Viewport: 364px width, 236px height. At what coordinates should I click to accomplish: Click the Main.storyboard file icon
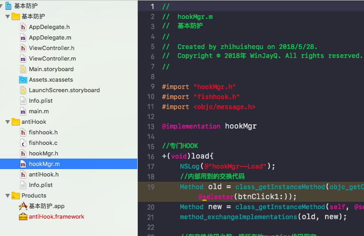point(23,70)
